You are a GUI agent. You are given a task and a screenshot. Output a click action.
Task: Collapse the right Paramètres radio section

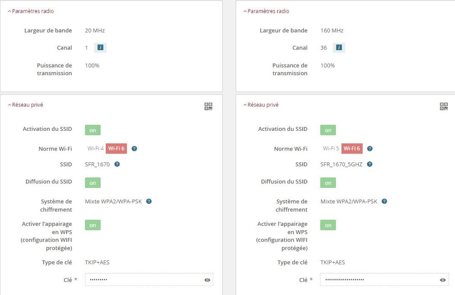(266, 11)
